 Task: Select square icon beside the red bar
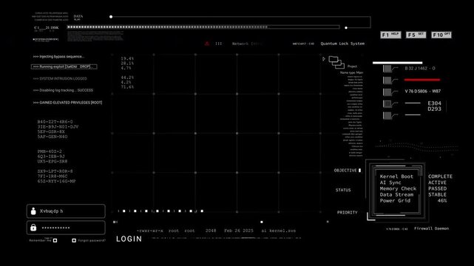tap(387, 81)
